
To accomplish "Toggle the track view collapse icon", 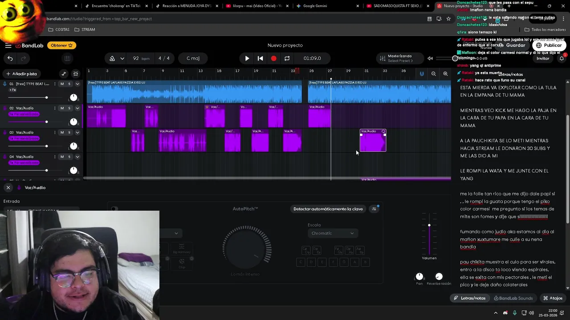I will 76,74.
